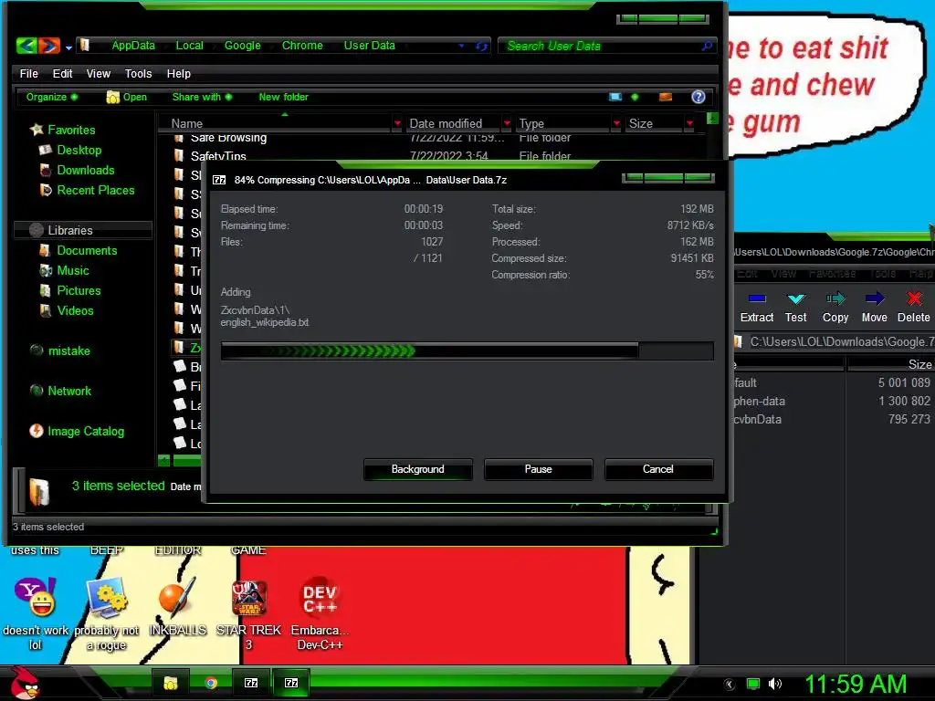This screenshot has width=935, height=701.
Task: Open the Music library
Action: tap(73, 270)
